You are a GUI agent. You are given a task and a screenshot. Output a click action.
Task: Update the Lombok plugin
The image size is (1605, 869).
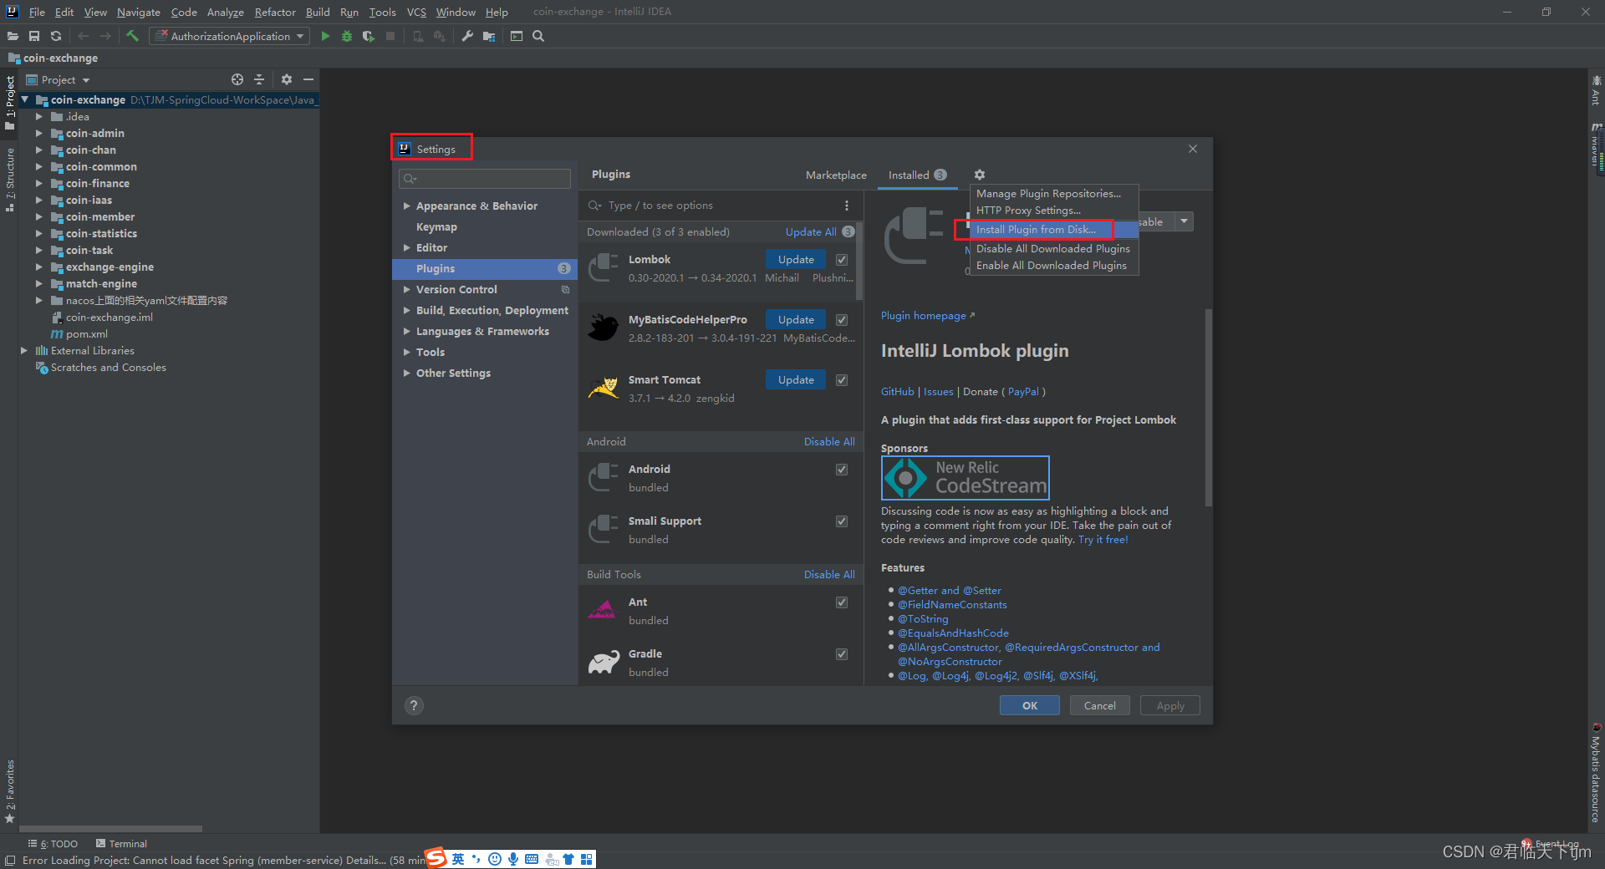point(794,259)
